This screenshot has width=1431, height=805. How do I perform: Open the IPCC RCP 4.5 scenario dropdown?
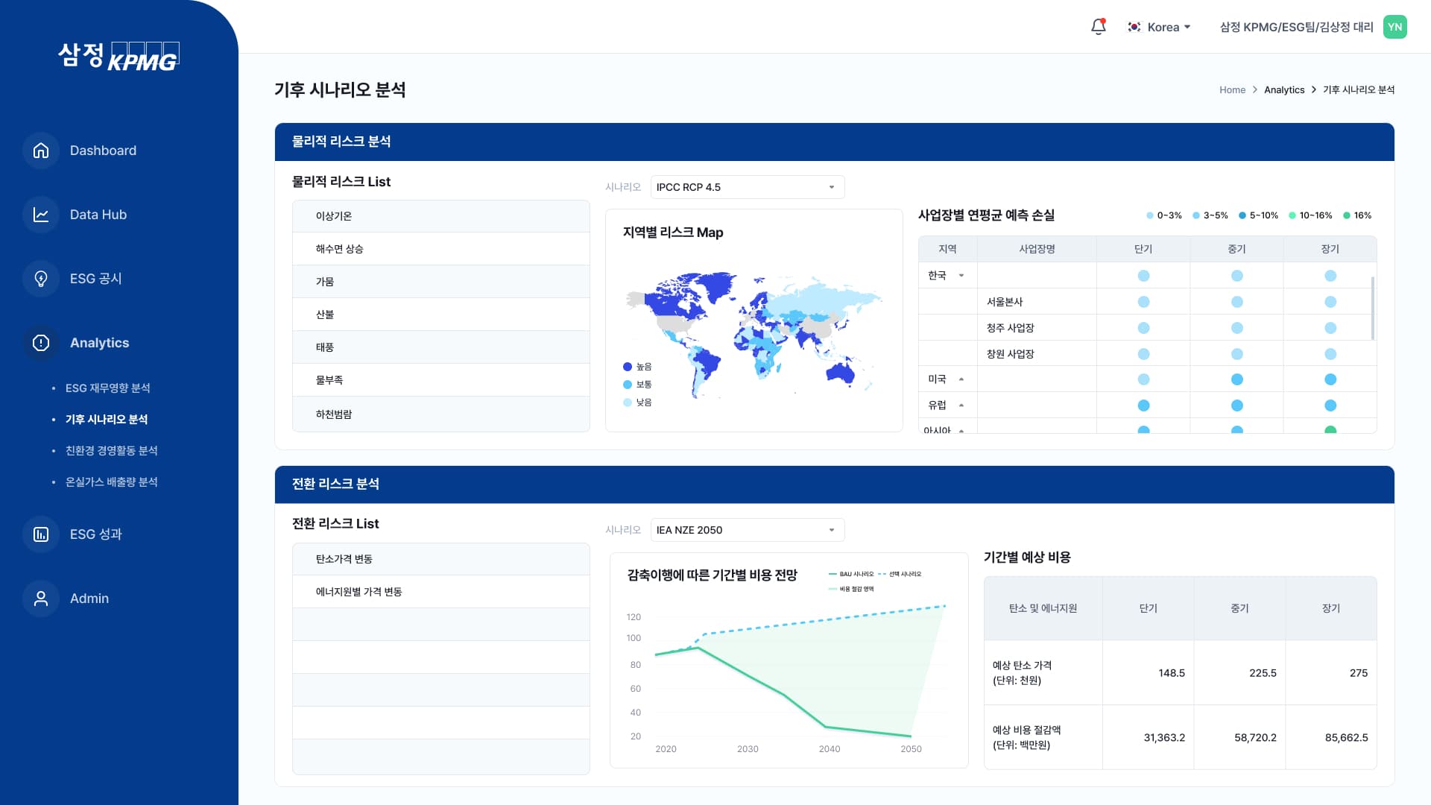coord(747,187)
